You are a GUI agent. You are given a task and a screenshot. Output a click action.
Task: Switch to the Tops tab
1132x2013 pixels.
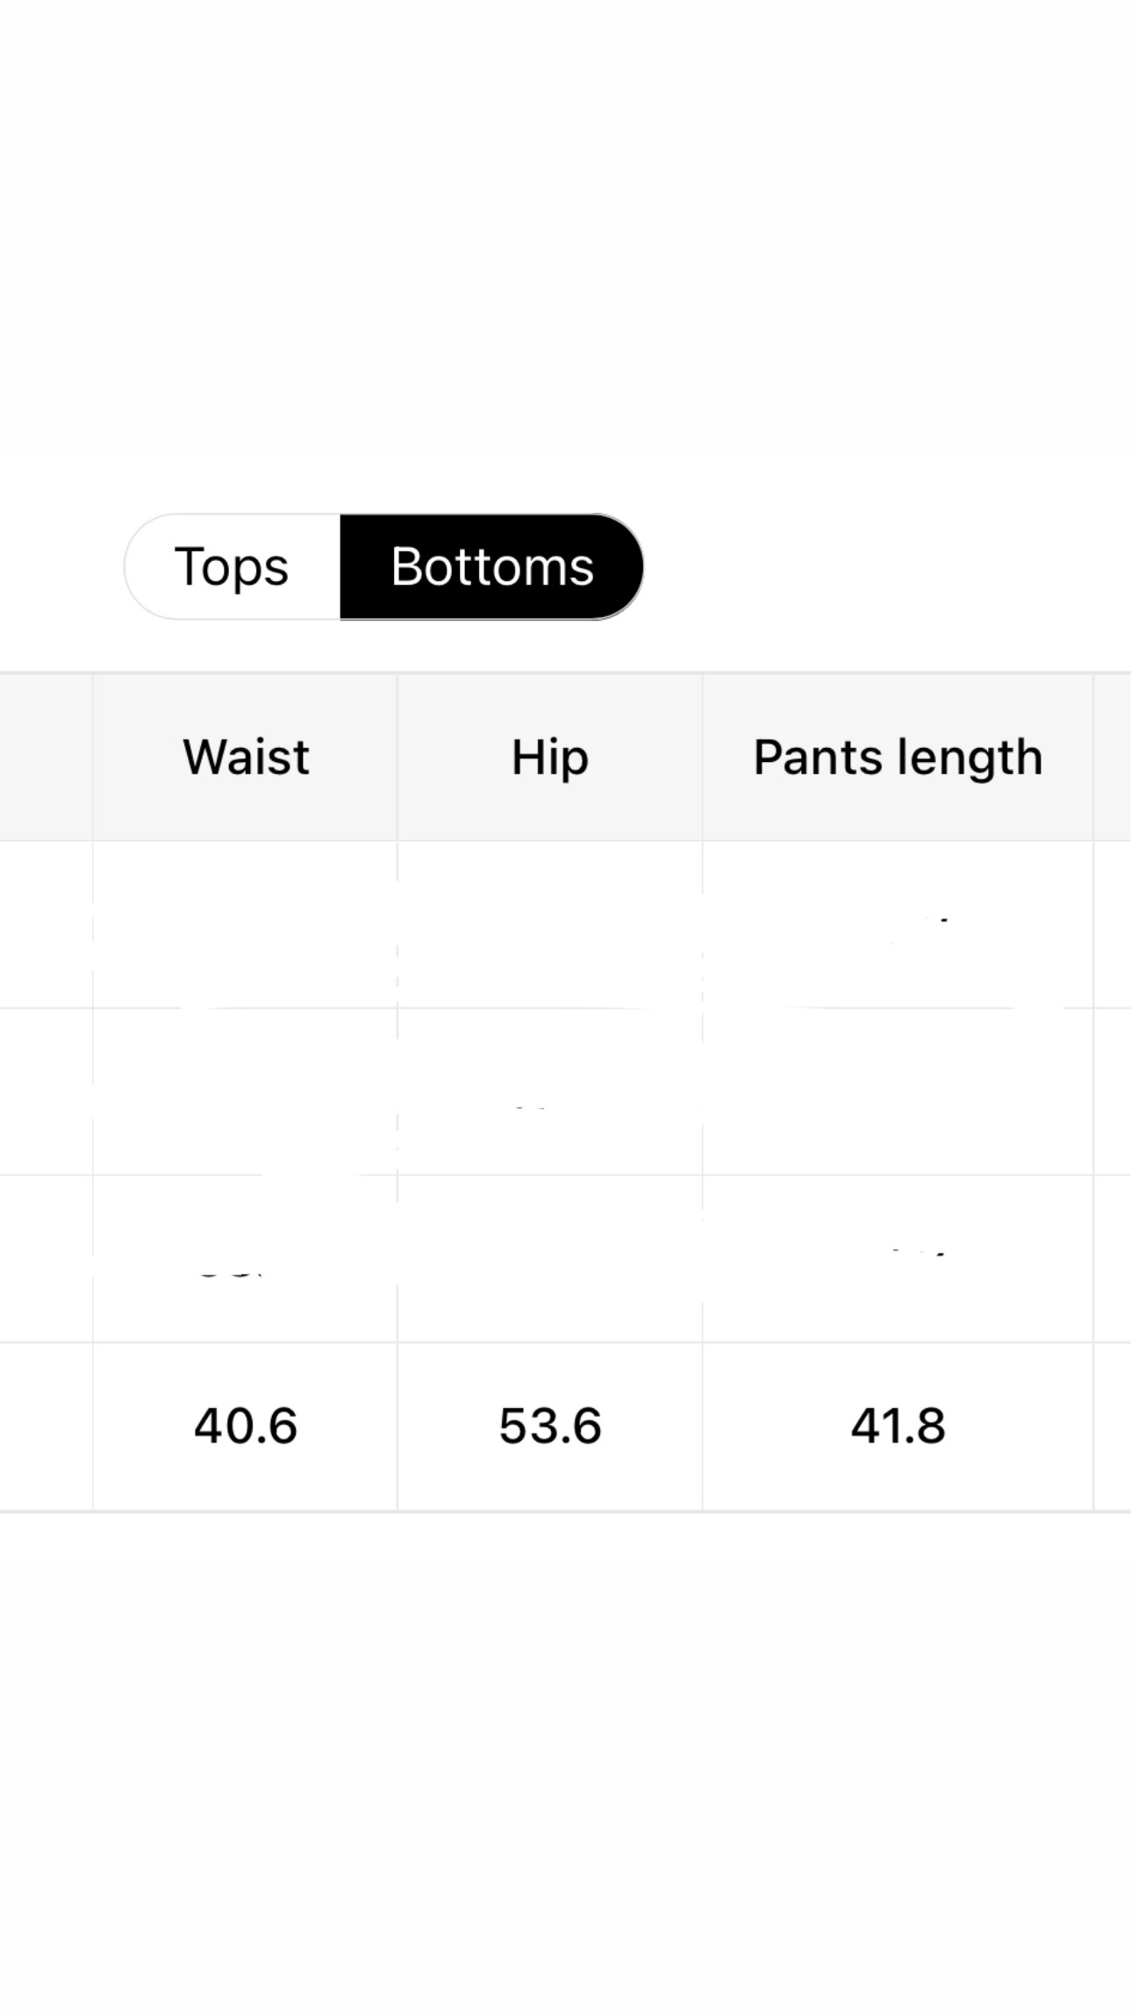pyautogui.click(x=232, y=566)
